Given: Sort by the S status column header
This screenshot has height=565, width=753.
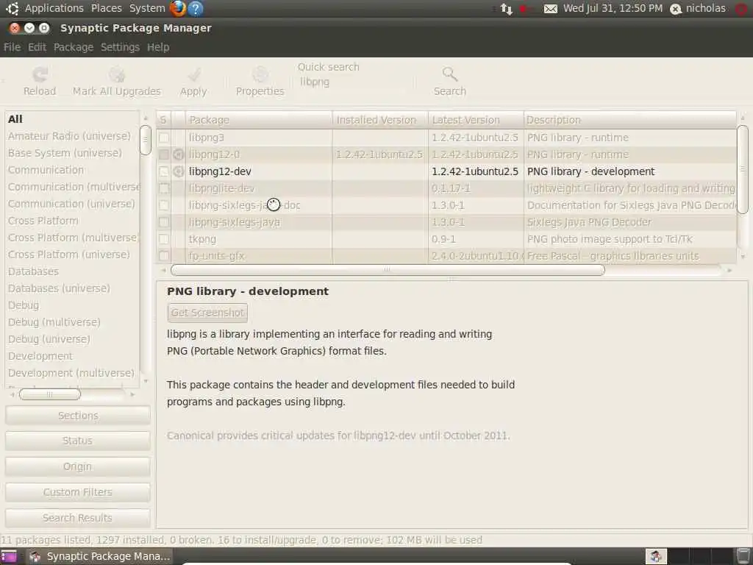Looking at the screenshot, I should pos(163,120).
